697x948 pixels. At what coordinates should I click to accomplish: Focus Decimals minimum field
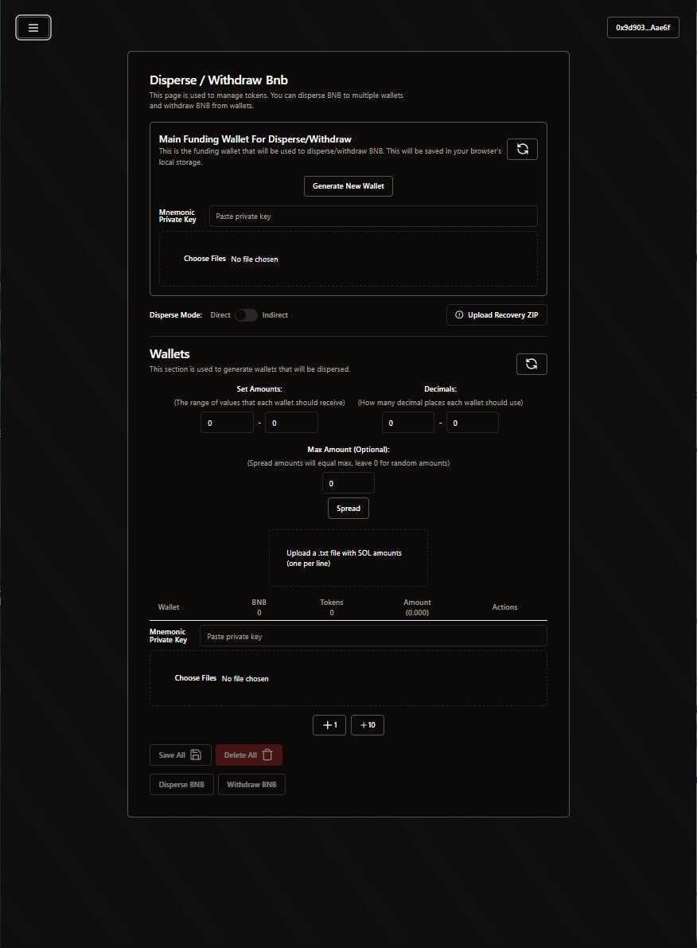408,423
